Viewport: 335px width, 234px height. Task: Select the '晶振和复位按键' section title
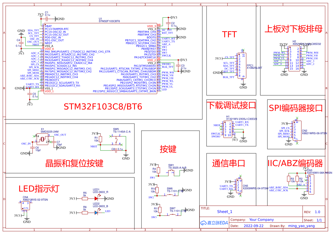click(x=74, y=163)
